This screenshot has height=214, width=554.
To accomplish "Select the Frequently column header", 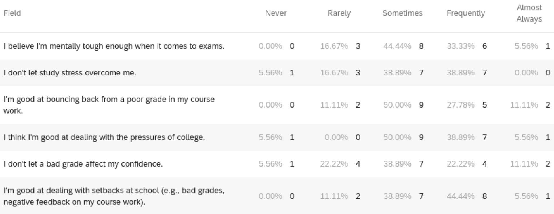I will coord(465,13).
